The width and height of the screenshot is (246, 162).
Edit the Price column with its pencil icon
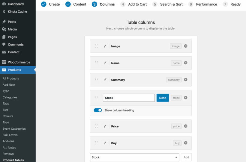pos(105,126)
